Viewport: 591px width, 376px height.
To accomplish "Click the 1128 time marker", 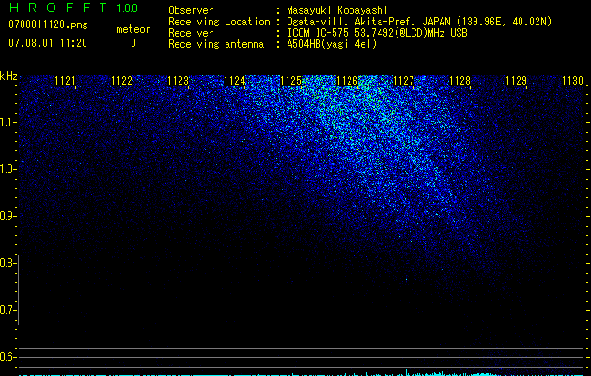I will point(459,81).
